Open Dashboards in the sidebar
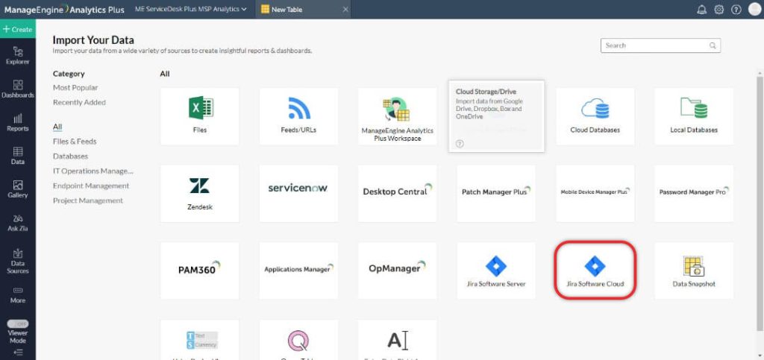 coord(18,89)
